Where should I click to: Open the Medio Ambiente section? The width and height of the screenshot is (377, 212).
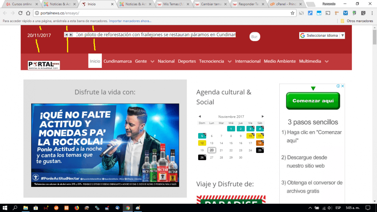280,61
